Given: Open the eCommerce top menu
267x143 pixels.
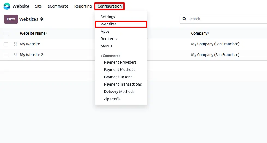Looking at the screenshot, I should 58,6.
